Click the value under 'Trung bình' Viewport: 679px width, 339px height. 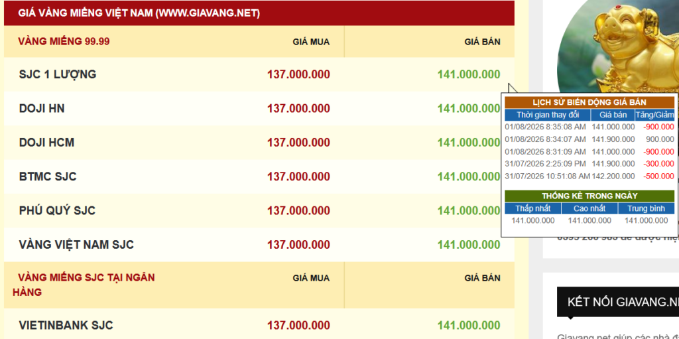click(x=646, y=221)
